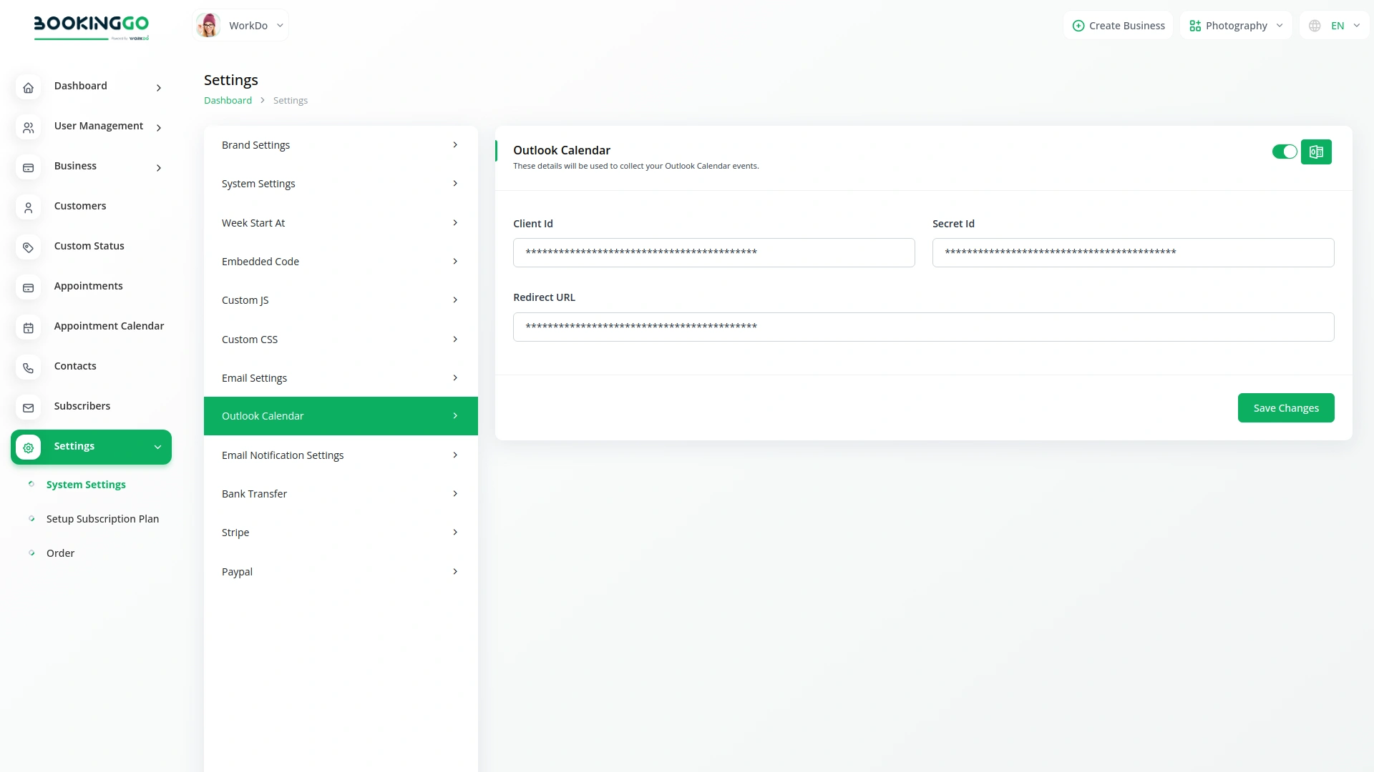1374x772 pixels.
Task: Click the green Outlook Calendar sync icon
Action: coord(1316,152)
